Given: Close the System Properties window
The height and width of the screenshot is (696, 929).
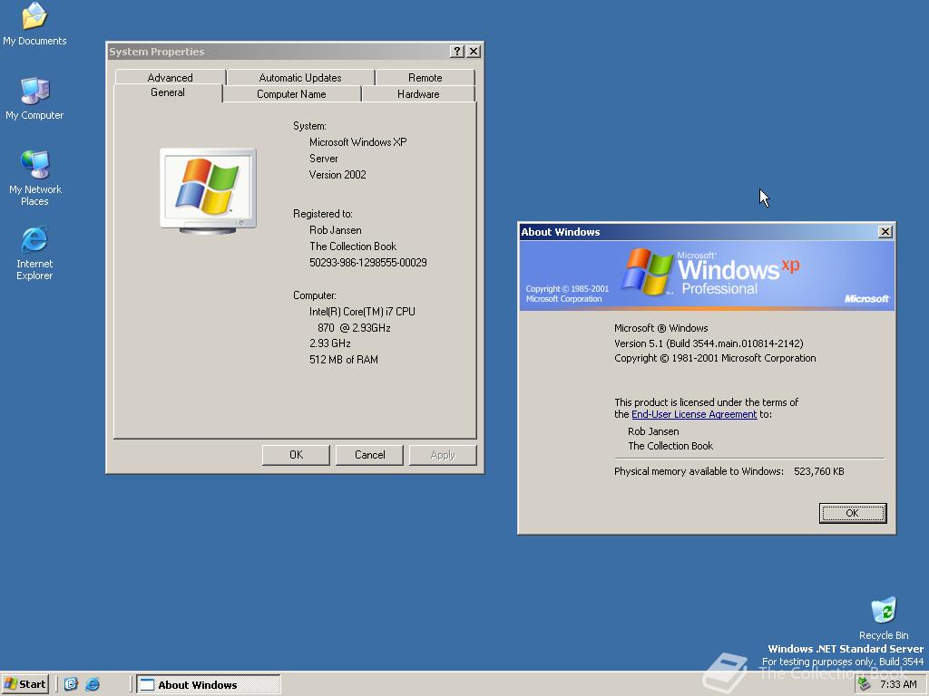Looking at the screenshot, I should pyautogui.click(x=474, y=52).
